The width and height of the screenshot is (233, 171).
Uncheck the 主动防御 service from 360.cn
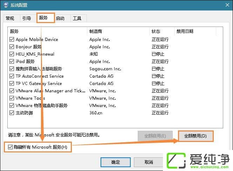12,113
